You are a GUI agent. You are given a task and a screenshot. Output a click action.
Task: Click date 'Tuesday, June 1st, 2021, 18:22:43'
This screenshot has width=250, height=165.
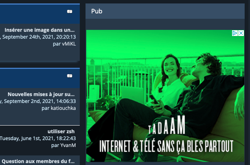point(38,138)
